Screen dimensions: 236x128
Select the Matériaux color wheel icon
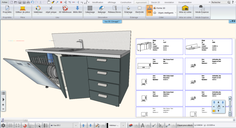[38, 8]
